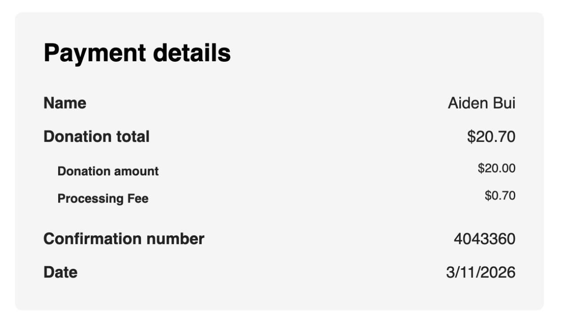Screen dimensions: 573x327
Task: Select the date value 3/11/2026
Action: pos(480,272)
